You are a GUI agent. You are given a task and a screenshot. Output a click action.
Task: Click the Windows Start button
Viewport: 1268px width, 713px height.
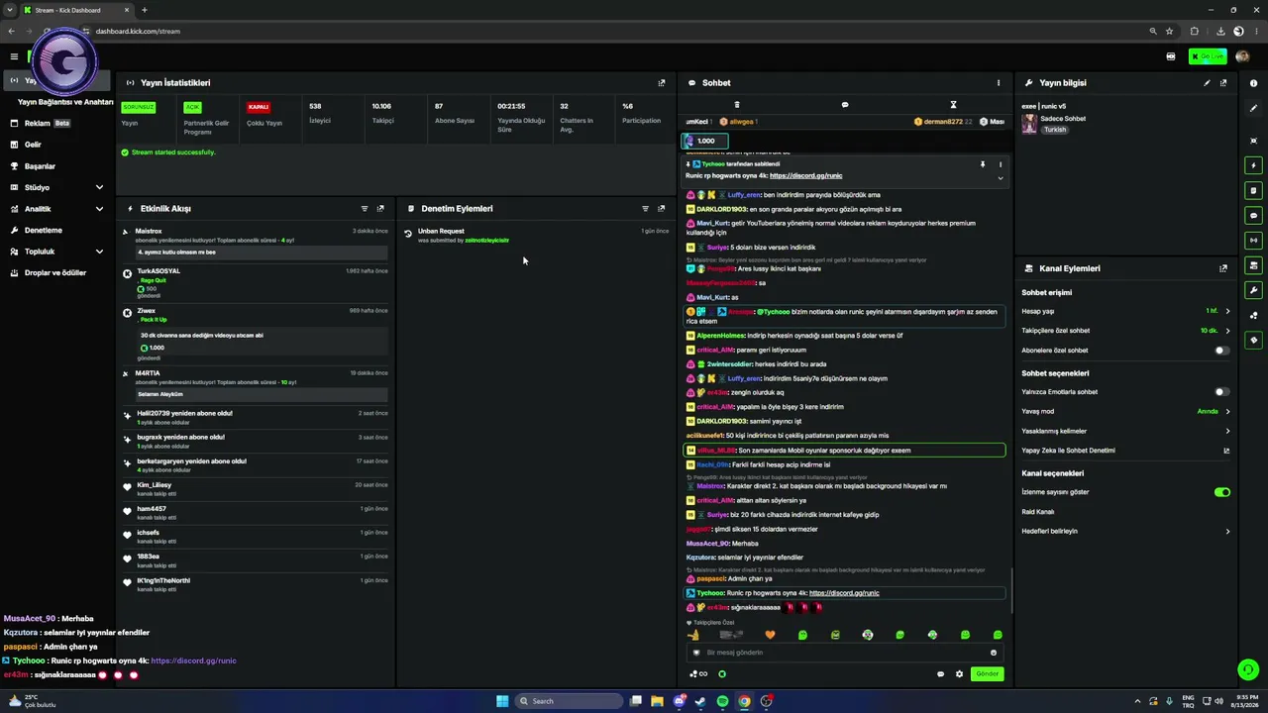tap(502, 701)
